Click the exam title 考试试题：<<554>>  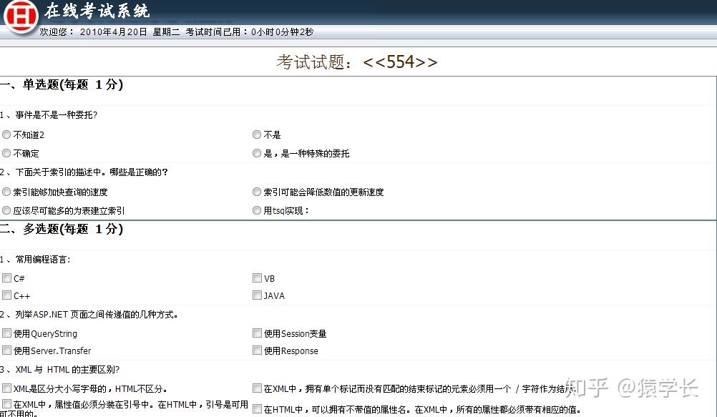coord(356,62)
